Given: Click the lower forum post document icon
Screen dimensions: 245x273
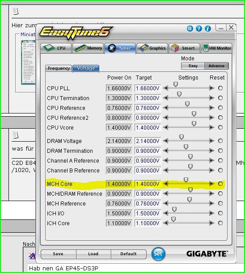Looking at the screenshot, I should pyautogui.click(x=15, y=135).
